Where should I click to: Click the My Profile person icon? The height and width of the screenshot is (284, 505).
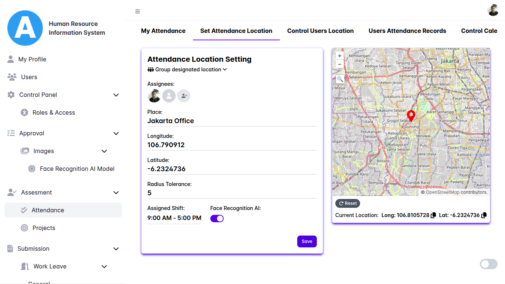11,59
